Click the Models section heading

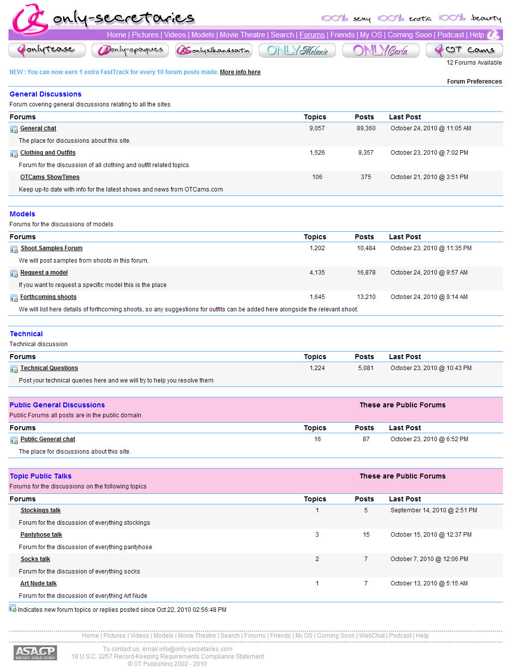tap(22, 214)
